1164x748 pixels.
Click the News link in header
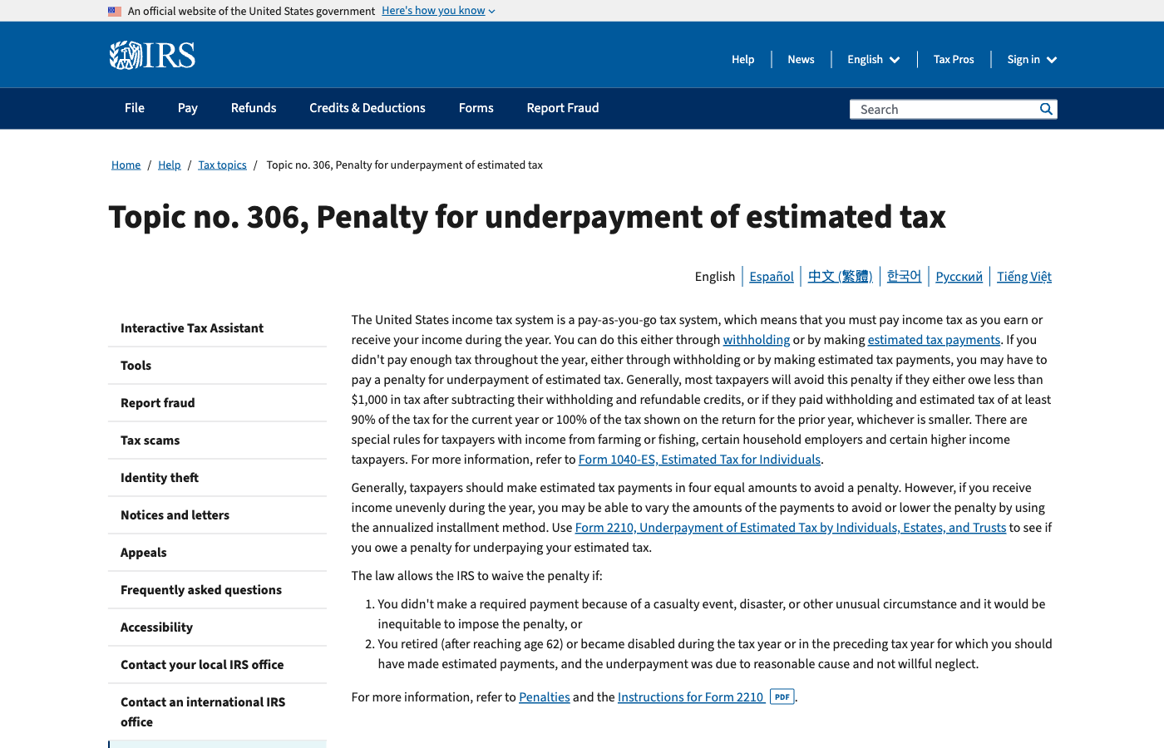pyautogui.click(x=801, y=60)
